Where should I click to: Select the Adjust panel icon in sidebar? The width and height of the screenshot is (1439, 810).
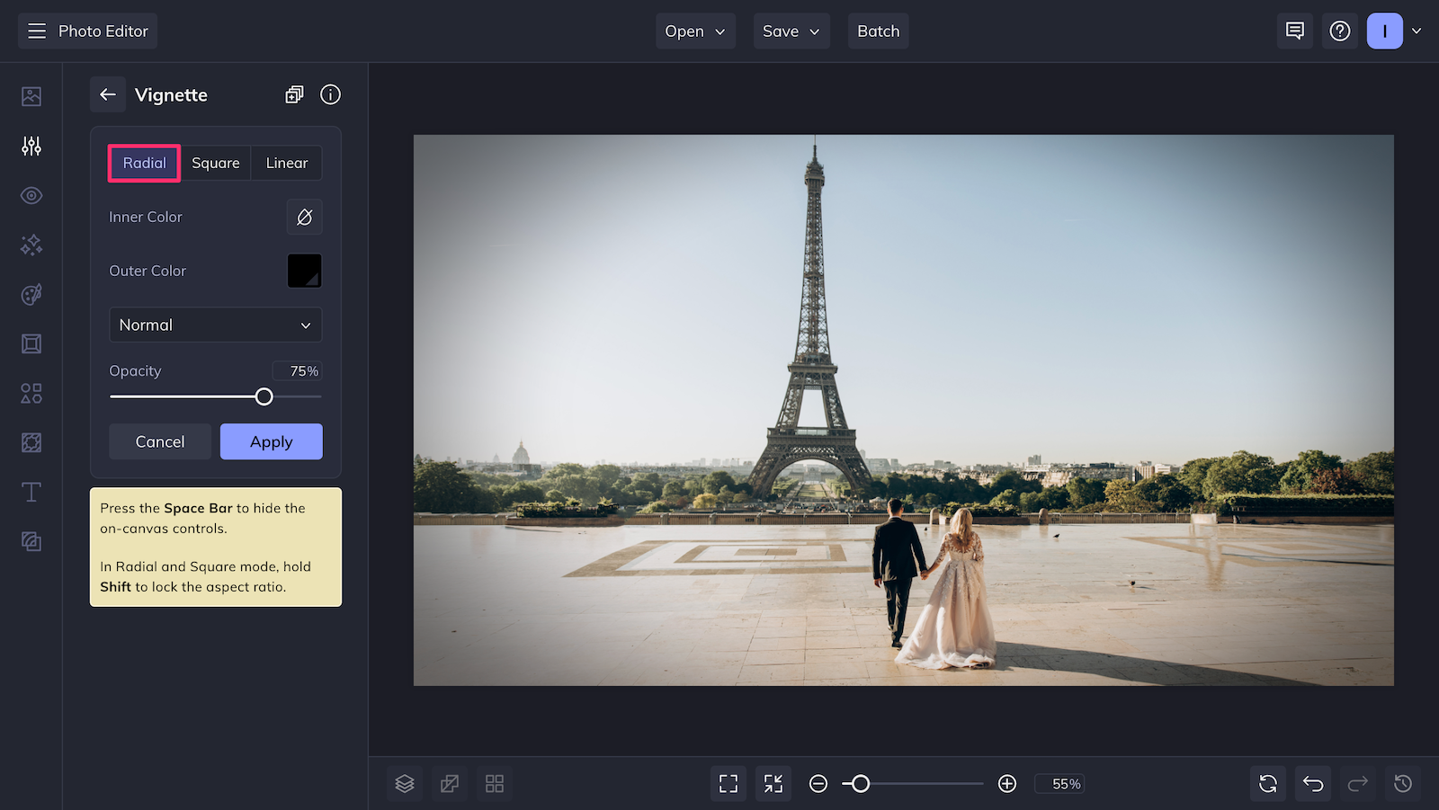click(x=31, y=146)
